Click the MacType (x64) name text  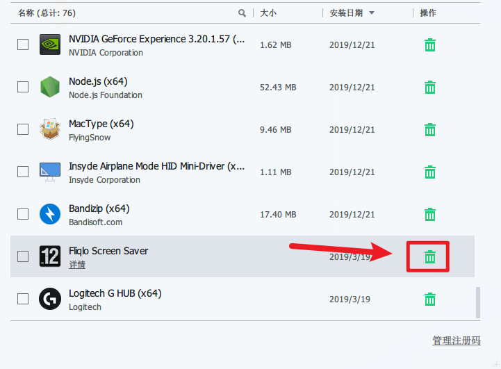click(101, 124)
